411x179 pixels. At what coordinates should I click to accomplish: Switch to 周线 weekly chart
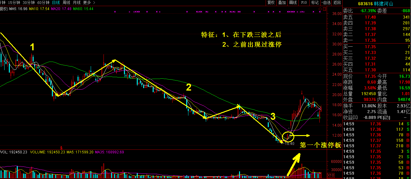[x=66, y=2]
